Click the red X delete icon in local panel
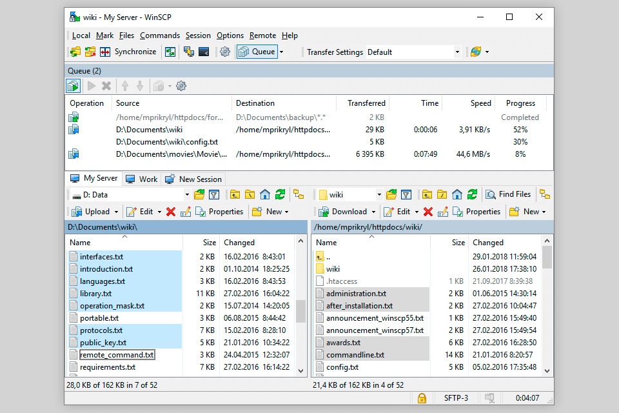This screenshot has width=619, height=413. [x=171, y=212]
